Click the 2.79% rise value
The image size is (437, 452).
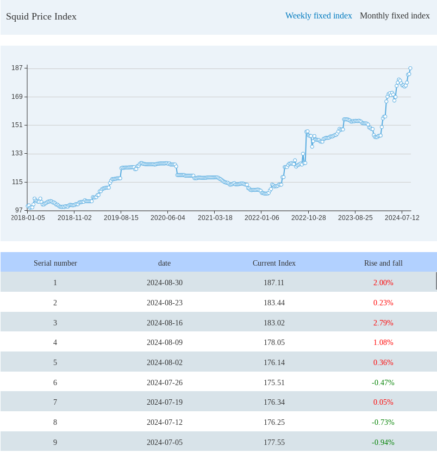coord(383,323)
